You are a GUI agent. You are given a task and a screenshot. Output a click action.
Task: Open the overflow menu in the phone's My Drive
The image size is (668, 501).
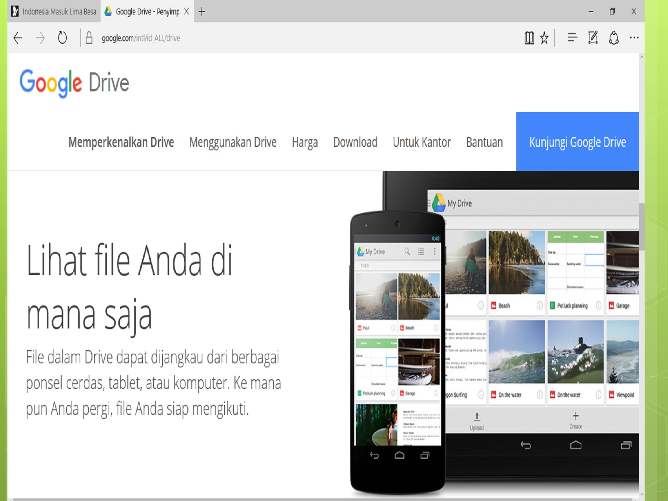[435, 251]
